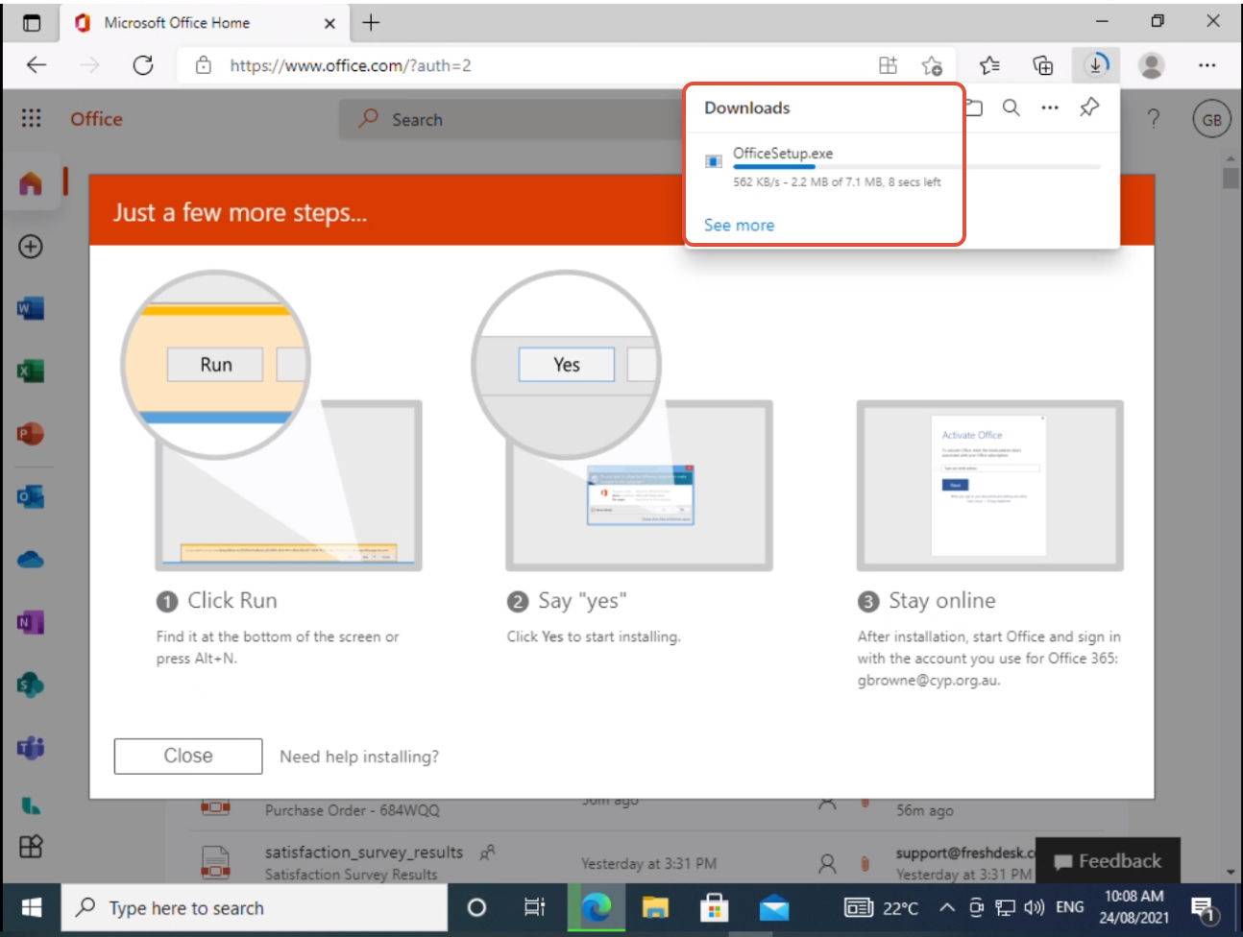
Task: Click the OfficeSetup.exe download progress bar
Action: point(916,167)
